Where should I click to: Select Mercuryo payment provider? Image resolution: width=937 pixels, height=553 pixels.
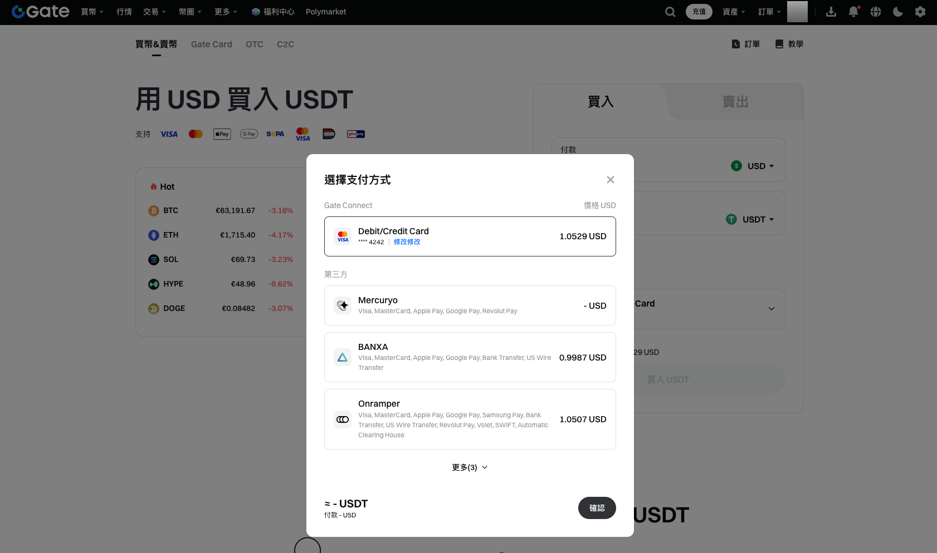[x=470, y=305]
